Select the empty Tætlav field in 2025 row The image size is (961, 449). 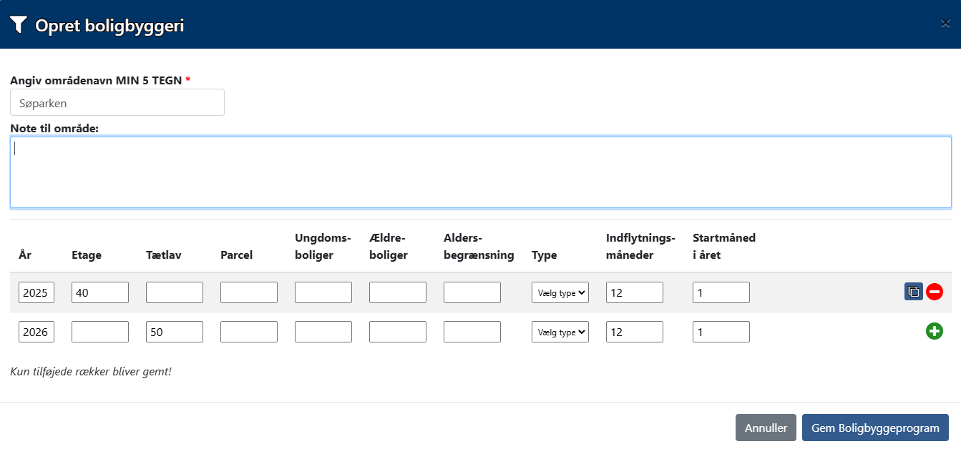pos(175,292)
